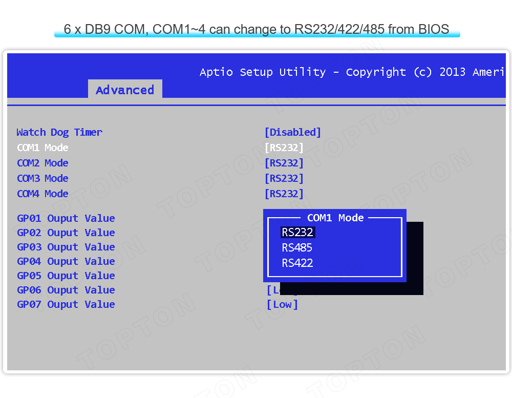The image size is (512, 398).
Task: Select GP06 Ouput Value row
Action: pyautogui.click(x=66, y=290)
